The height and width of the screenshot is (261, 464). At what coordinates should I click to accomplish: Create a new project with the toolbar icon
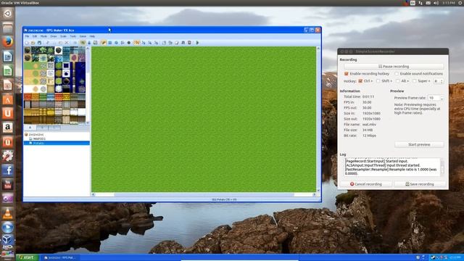[x=27, y=43]
